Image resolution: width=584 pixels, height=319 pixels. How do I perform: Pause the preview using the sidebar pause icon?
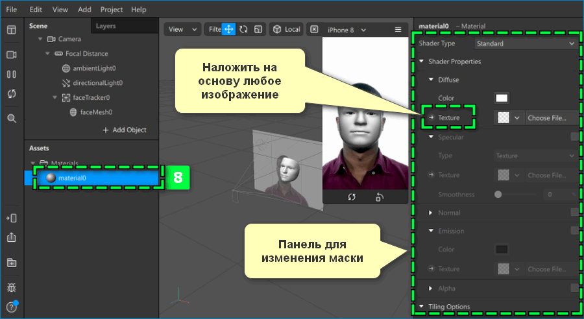coord(11,74)
